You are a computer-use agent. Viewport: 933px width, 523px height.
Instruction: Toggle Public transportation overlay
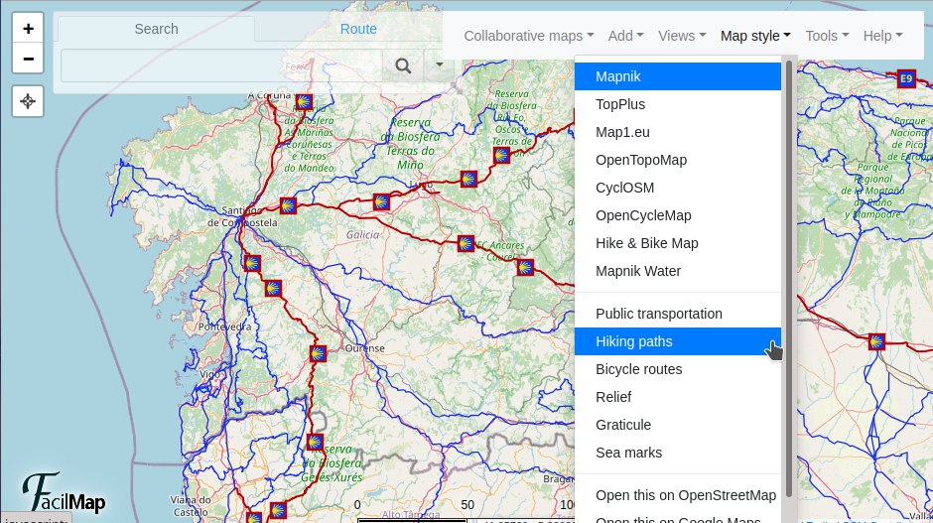click(678, 314)
